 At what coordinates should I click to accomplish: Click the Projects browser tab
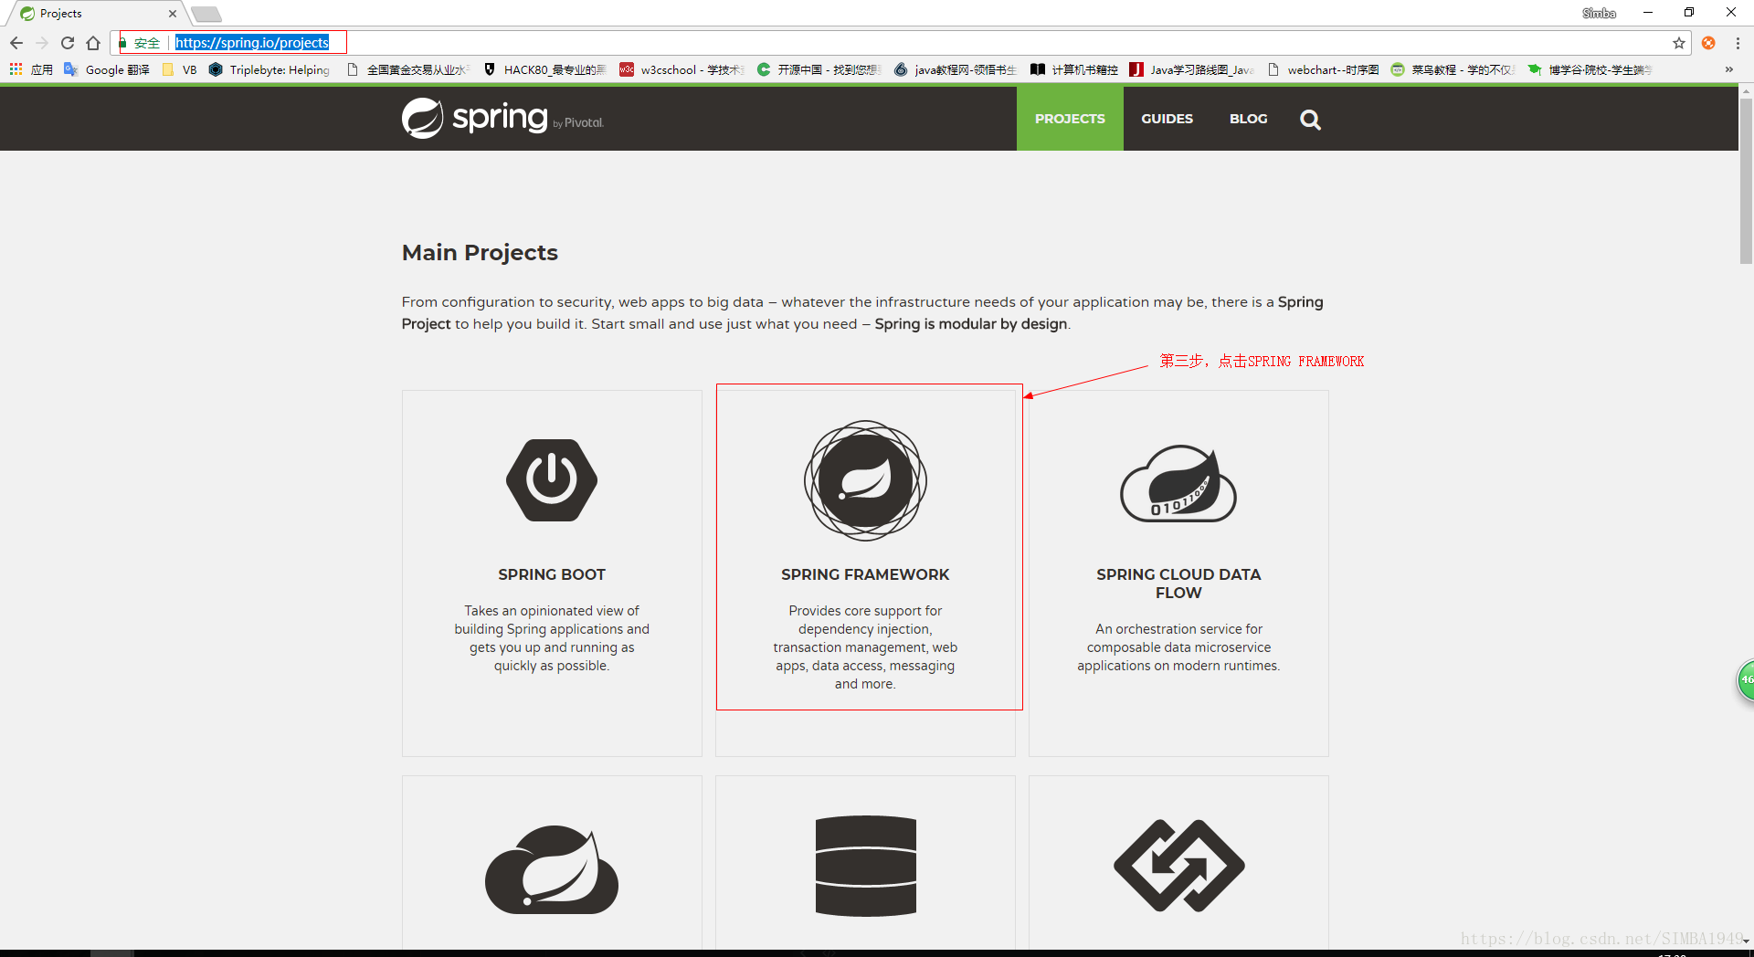point(96,14)
